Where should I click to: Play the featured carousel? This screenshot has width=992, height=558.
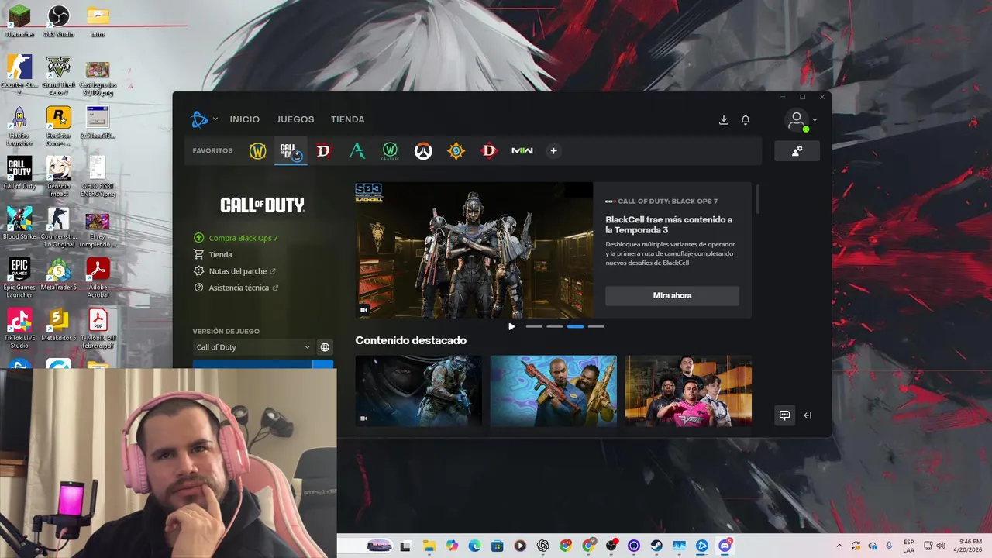[x=511, y=326]
